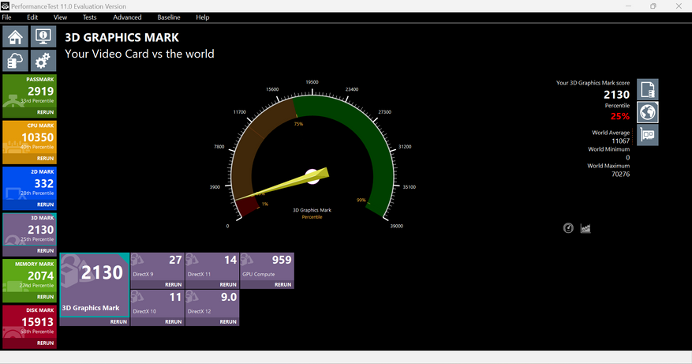Open the Home dashboard icon

[16, 36]
